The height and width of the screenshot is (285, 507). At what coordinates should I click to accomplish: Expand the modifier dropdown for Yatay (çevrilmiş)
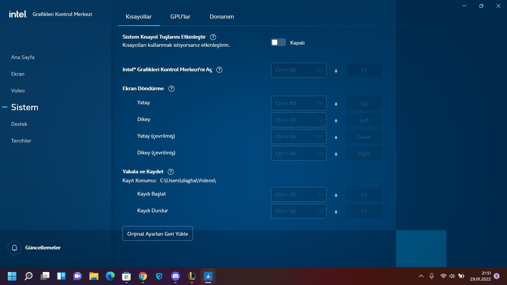(299, 137)
